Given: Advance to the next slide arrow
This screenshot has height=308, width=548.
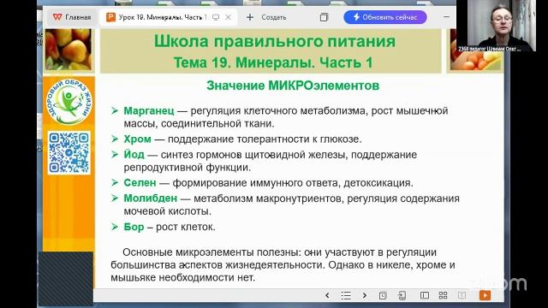Looking at the screenshot, I should [x=365, y=295].
